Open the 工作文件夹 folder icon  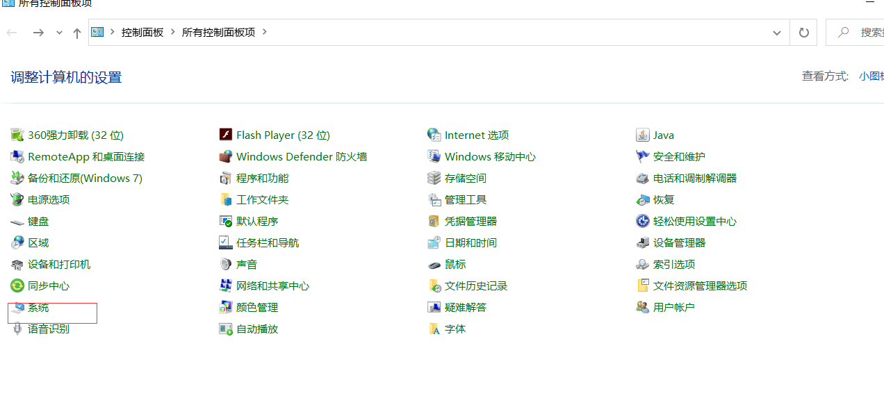click(x=226, y=199)
